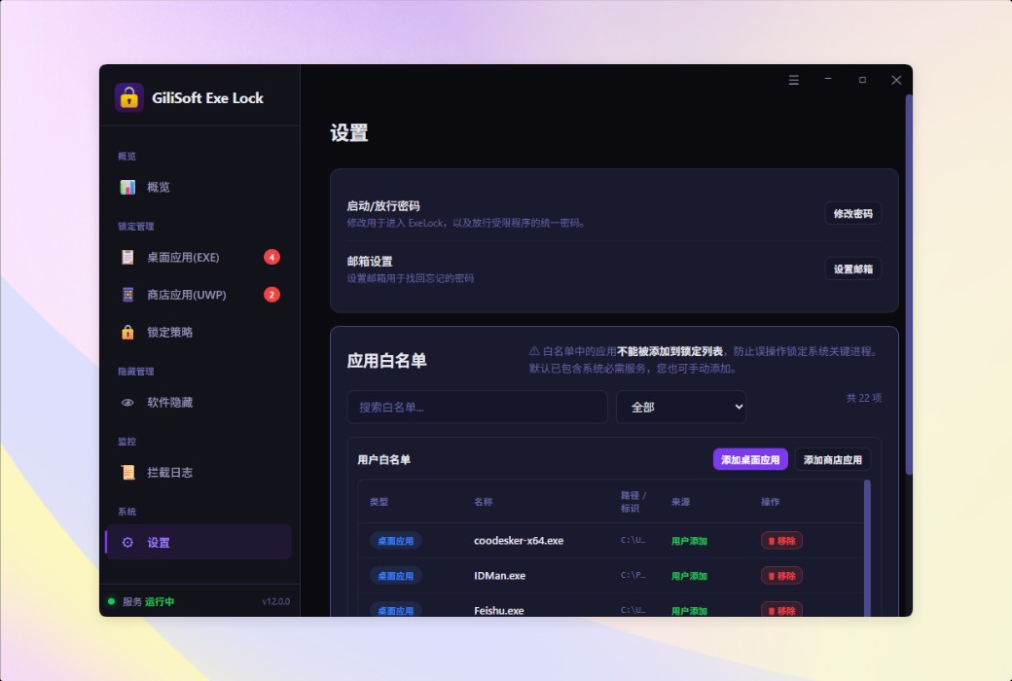The width and height of the screenshot is (1012, 681).
Task: Open the 锁定策略 page
Action: (199, 332)
